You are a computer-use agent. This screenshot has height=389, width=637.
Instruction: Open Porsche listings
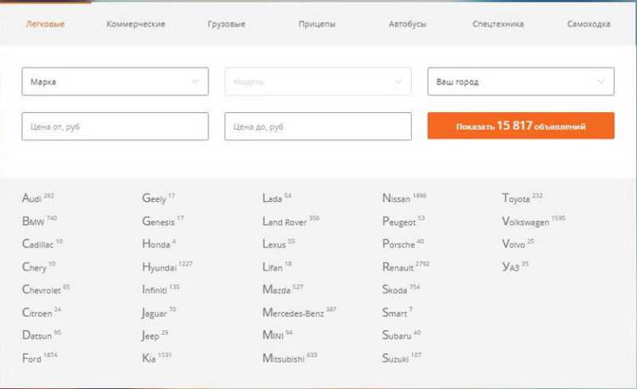(x=399, y=244)
